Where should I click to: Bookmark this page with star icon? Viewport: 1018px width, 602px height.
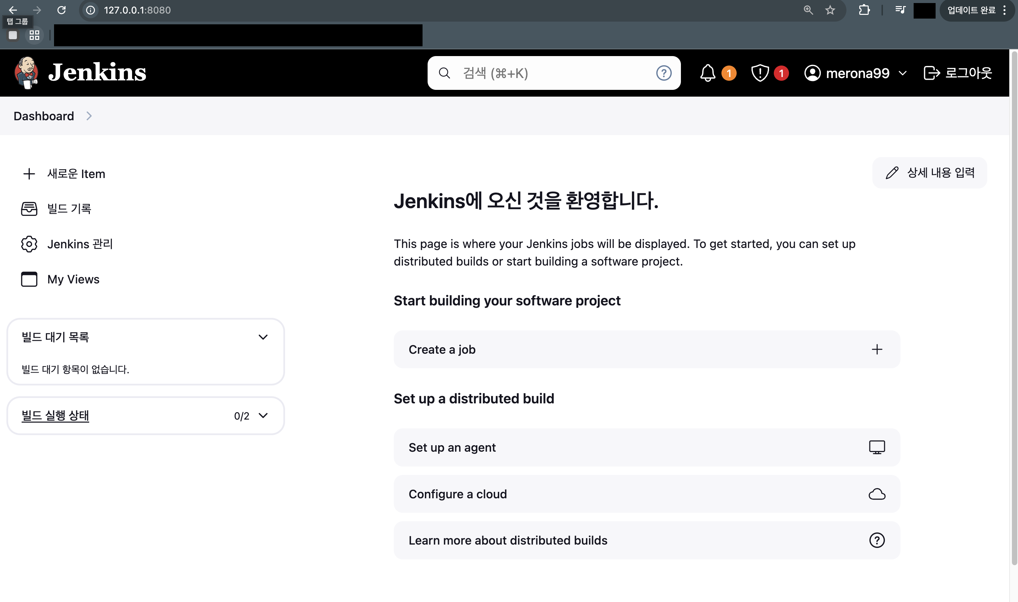tap(830, 10)
